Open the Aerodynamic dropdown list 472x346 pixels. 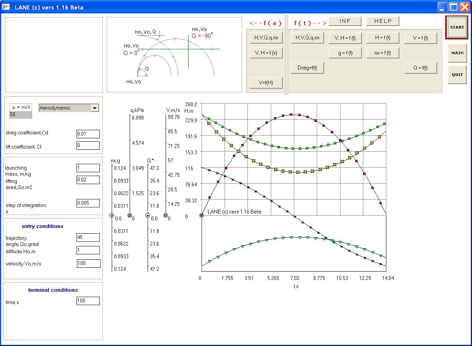point(94,108)
